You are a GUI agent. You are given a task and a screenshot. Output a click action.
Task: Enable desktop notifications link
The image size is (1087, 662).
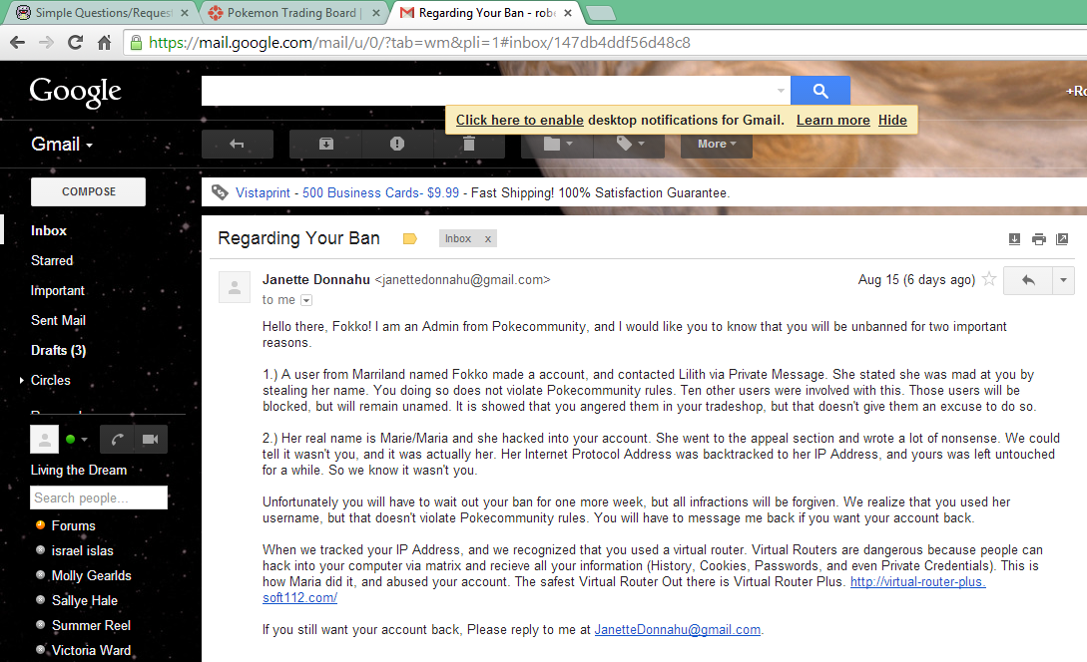point(520,120)
